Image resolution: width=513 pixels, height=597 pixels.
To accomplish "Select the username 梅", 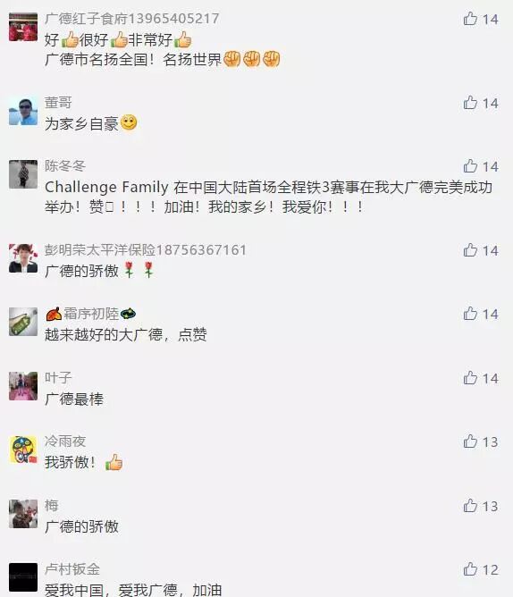I will [52, 506].
